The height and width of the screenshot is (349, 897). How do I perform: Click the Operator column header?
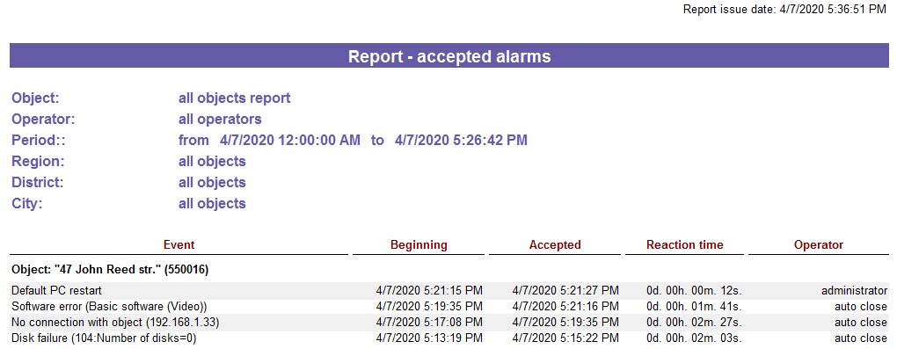[819, 245]
